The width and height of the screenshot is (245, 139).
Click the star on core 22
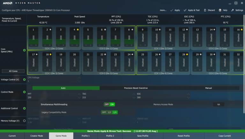click(105, 54)
